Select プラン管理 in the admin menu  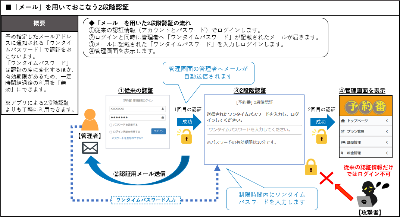pyautogui.click(x=356, y=132)
